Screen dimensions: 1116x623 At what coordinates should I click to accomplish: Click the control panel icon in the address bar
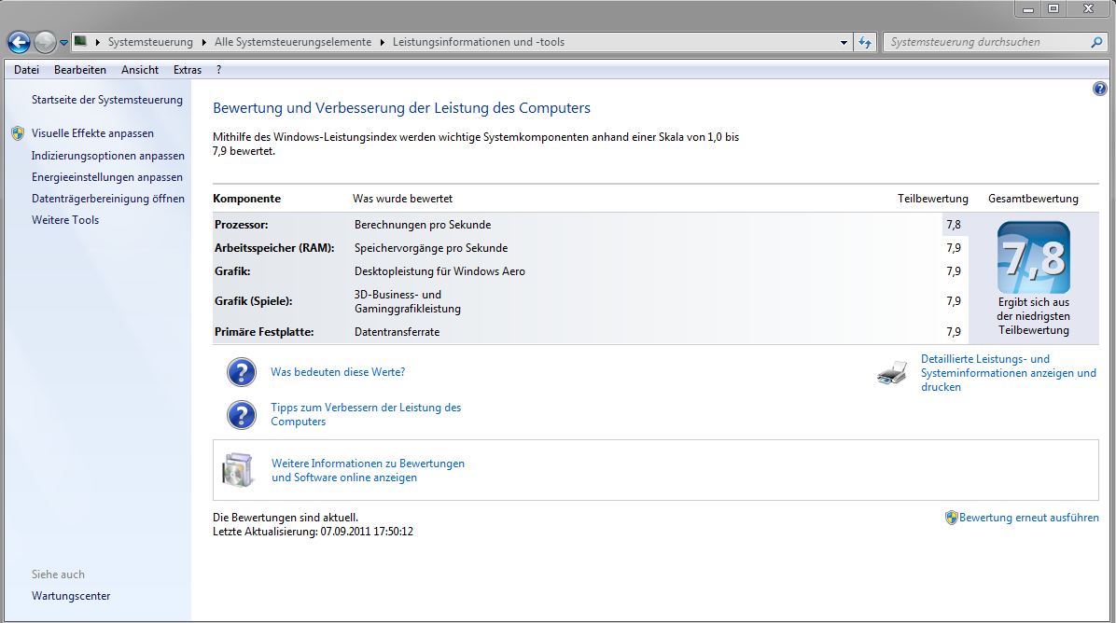(x=80, y=41)
